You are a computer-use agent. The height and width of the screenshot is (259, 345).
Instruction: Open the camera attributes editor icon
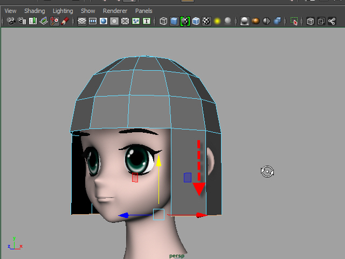22,22
